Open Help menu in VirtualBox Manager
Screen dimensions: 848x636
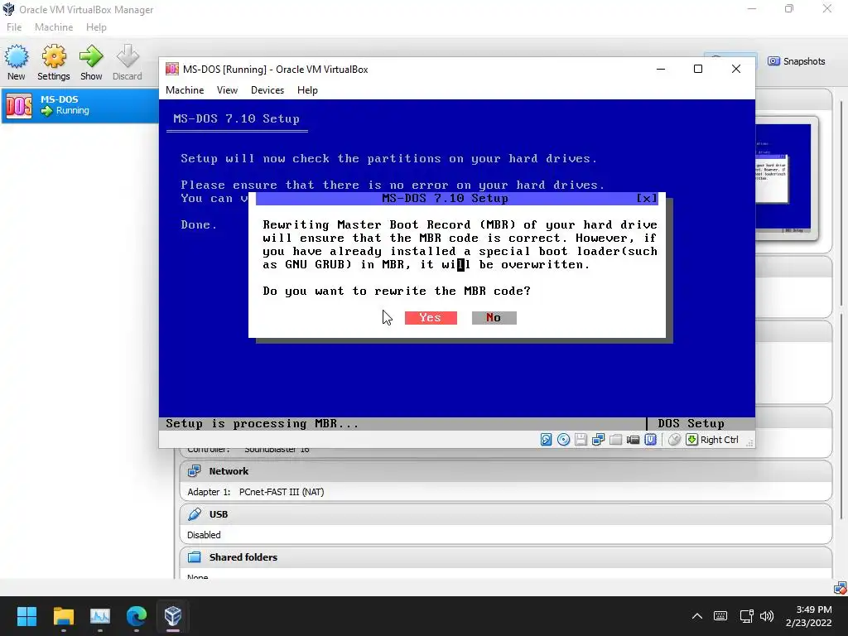96,27
